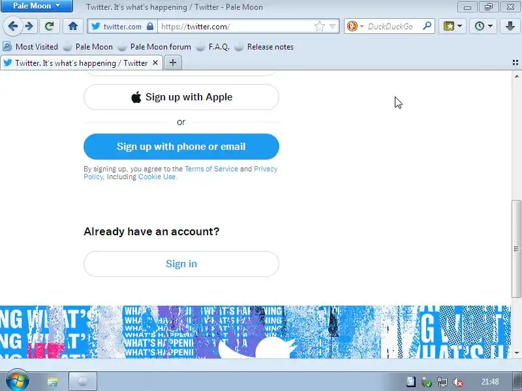
Task: Click the muted volume tray icon
Action: pos(458,382)
